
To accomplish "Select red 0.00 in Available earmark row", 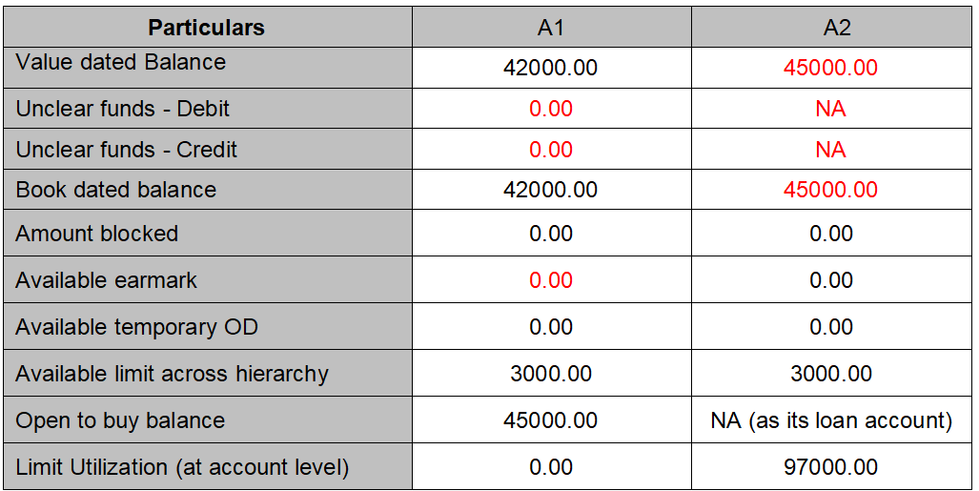I will [x=551, y=280].
